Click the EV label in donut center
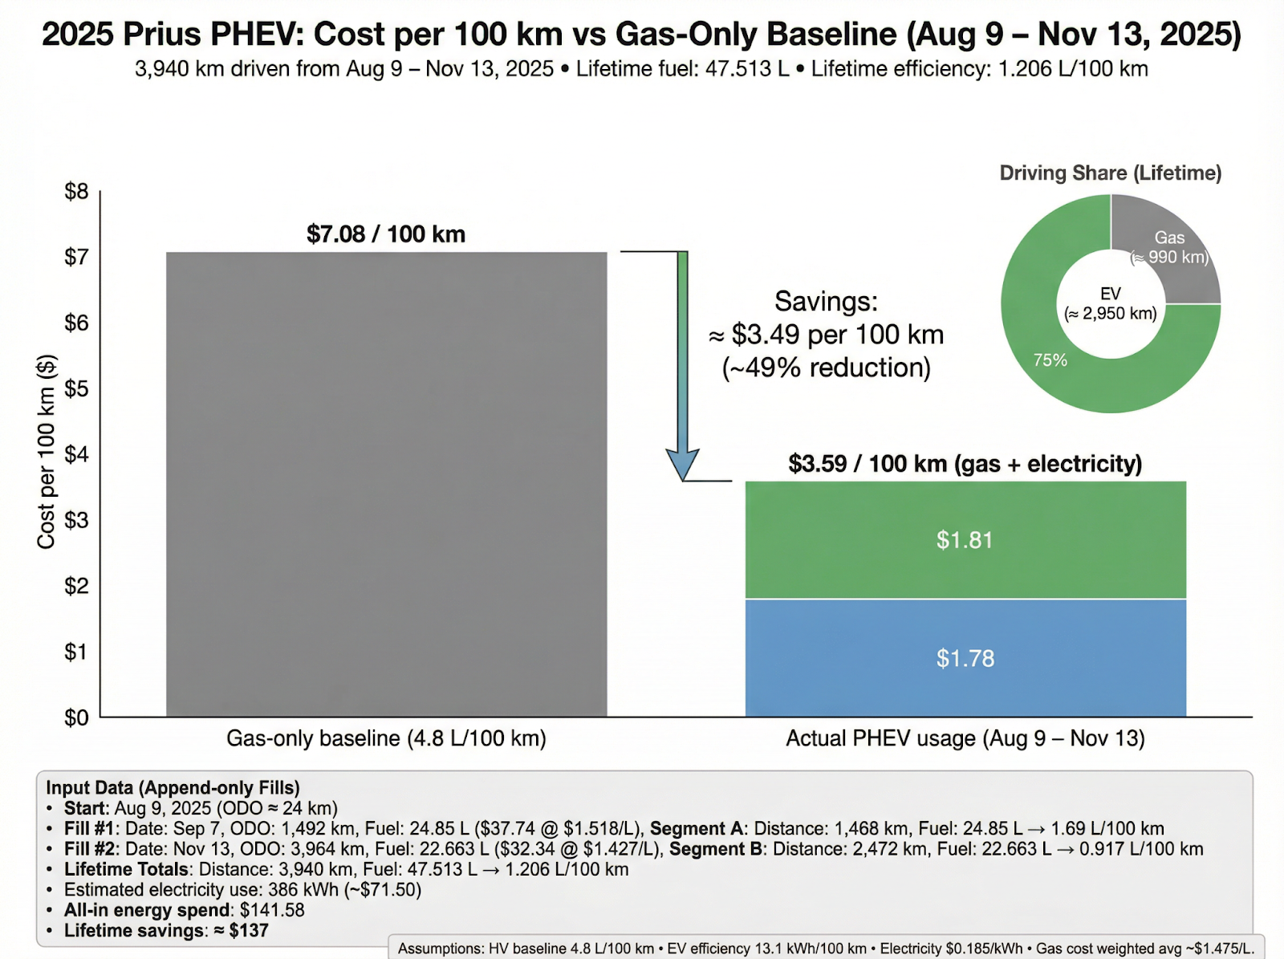The width and height of the screenshot is (1284, 959). (x=1111, y=294)
